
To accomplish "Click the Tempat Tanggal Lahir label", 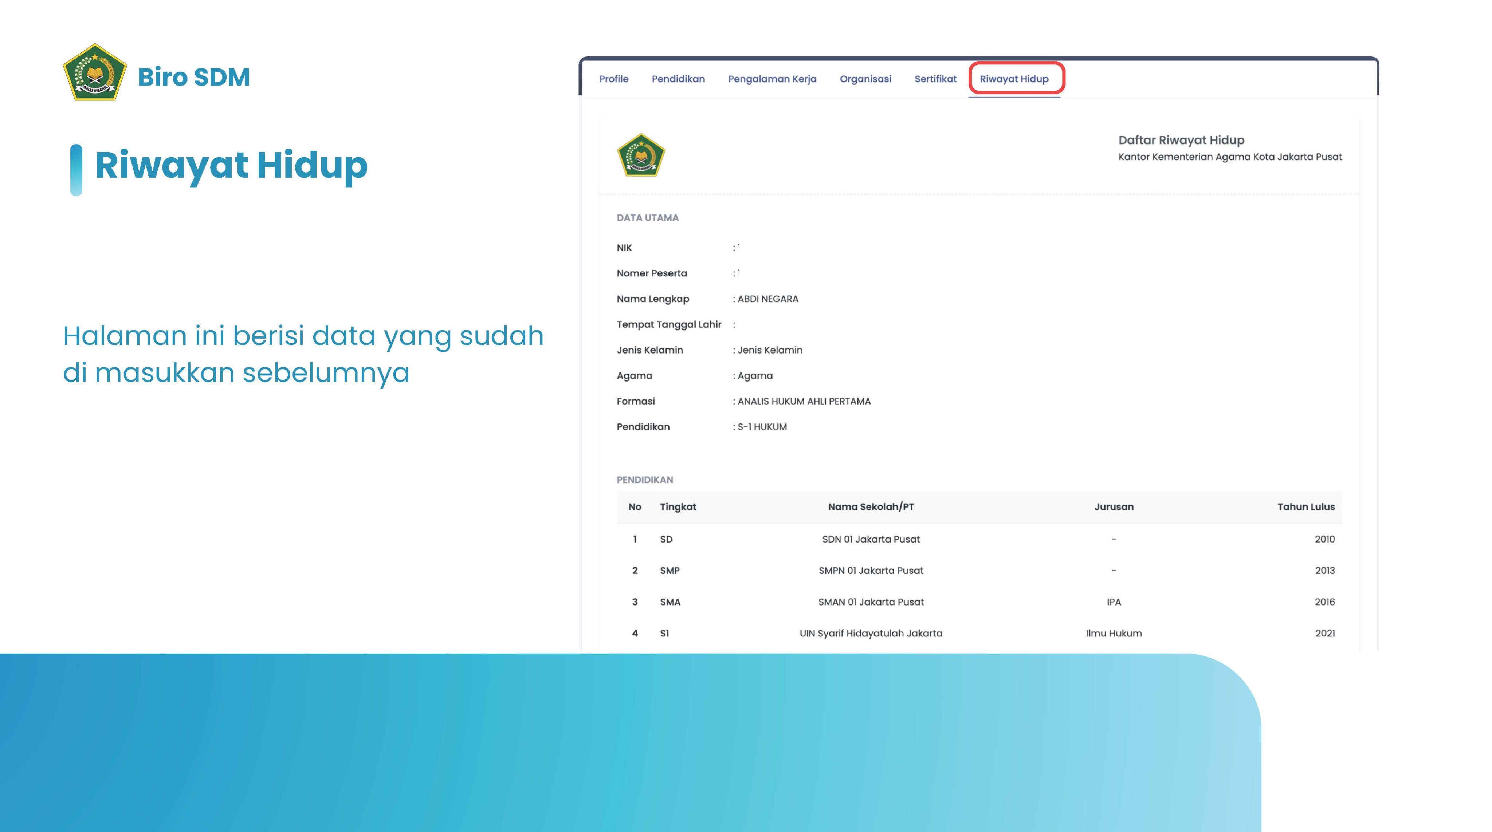I will pyautogui.click(x=669, y=325).
